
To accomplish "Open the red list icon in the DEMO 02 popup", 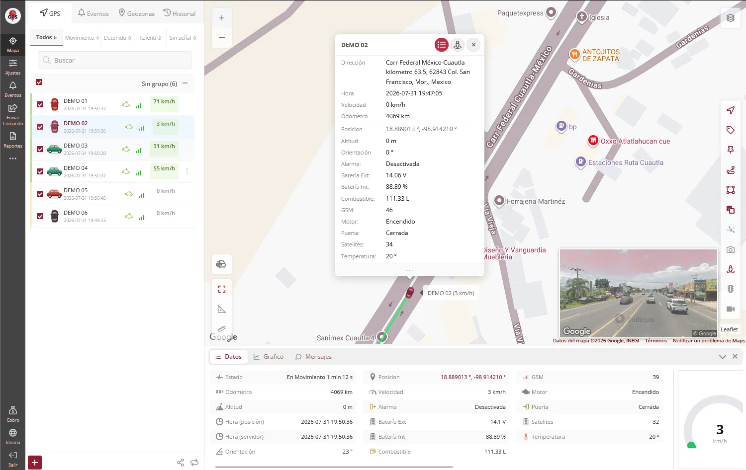I will (442, 45).
